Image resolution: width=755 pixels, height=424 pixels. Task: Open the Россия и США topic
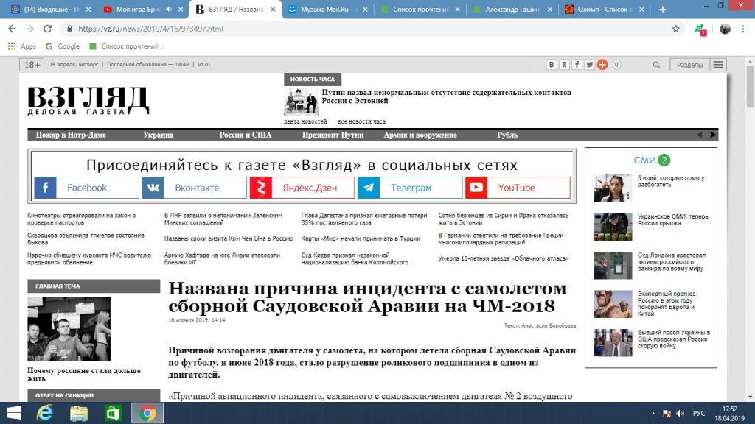(246, 135)
